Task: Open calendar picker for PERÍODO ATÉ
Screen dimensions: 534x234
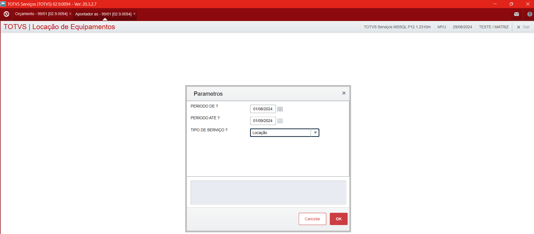Action: tap(280, 121)
